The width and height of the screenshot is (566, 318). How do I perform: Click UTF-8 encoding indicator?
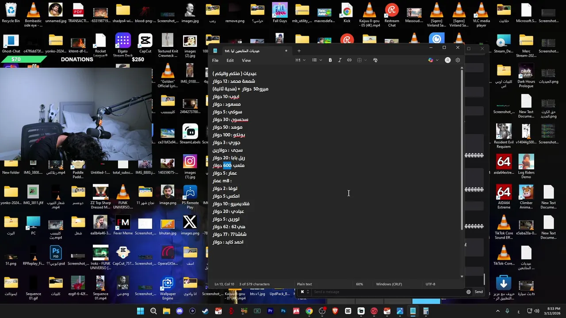(x=430, y=284)
